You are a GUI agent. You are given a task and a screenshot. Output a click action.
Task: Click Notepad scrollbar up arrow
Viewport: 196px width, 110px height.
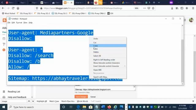[183, 25]
